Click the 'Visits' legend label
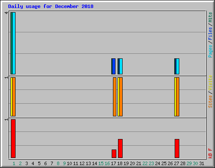 pyautogui.click(x=210, y=83)
